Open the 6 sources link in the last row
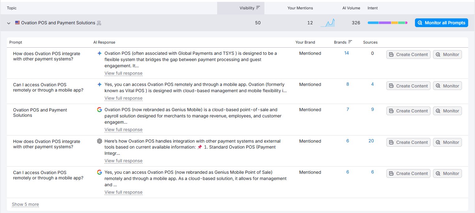This screenshot has width=475, height=213. [x=373, y=172]
